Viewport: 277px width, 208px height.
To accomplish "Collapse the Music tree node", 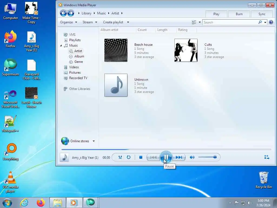I will pos(61,45).
